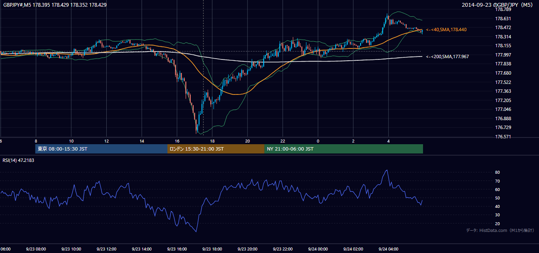Image resolution: width=539 pixels, height=253 pixels.
Task: Click RSI scale level 40
Action: coord(498,207)
